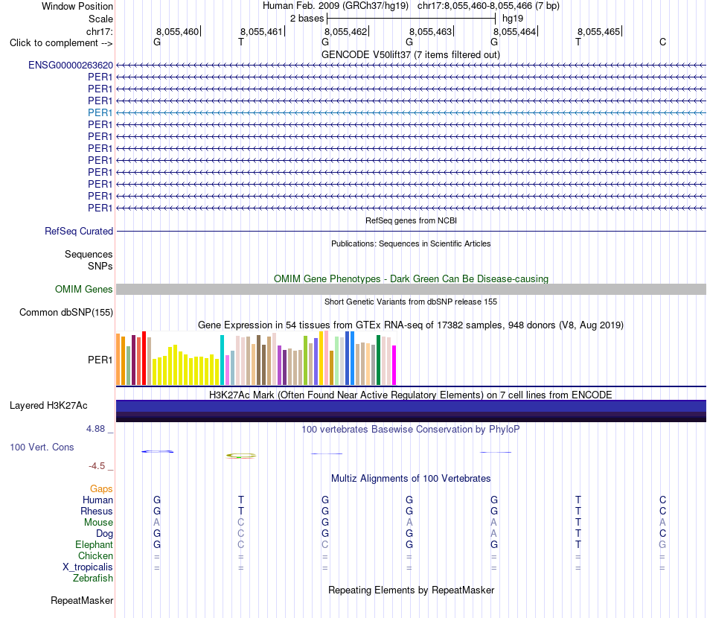Click the Rhesus alignment row label
This screenshot has width=707, height=618.
pyautogui.click(x=97, y=511)
